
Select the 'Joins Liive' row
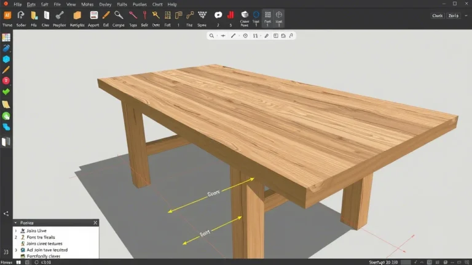tap(56, 231)
